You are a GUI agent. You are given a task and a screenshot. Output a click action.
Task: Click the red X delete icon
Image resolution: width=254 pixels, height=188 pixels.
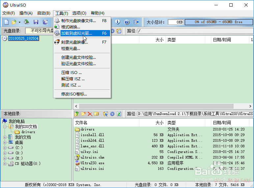tap(90, 114)
